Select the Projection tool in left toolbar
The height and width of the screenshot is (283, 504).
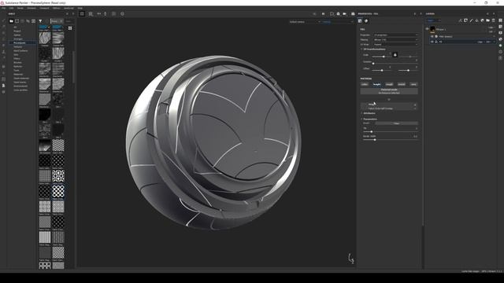click(3, 33)
